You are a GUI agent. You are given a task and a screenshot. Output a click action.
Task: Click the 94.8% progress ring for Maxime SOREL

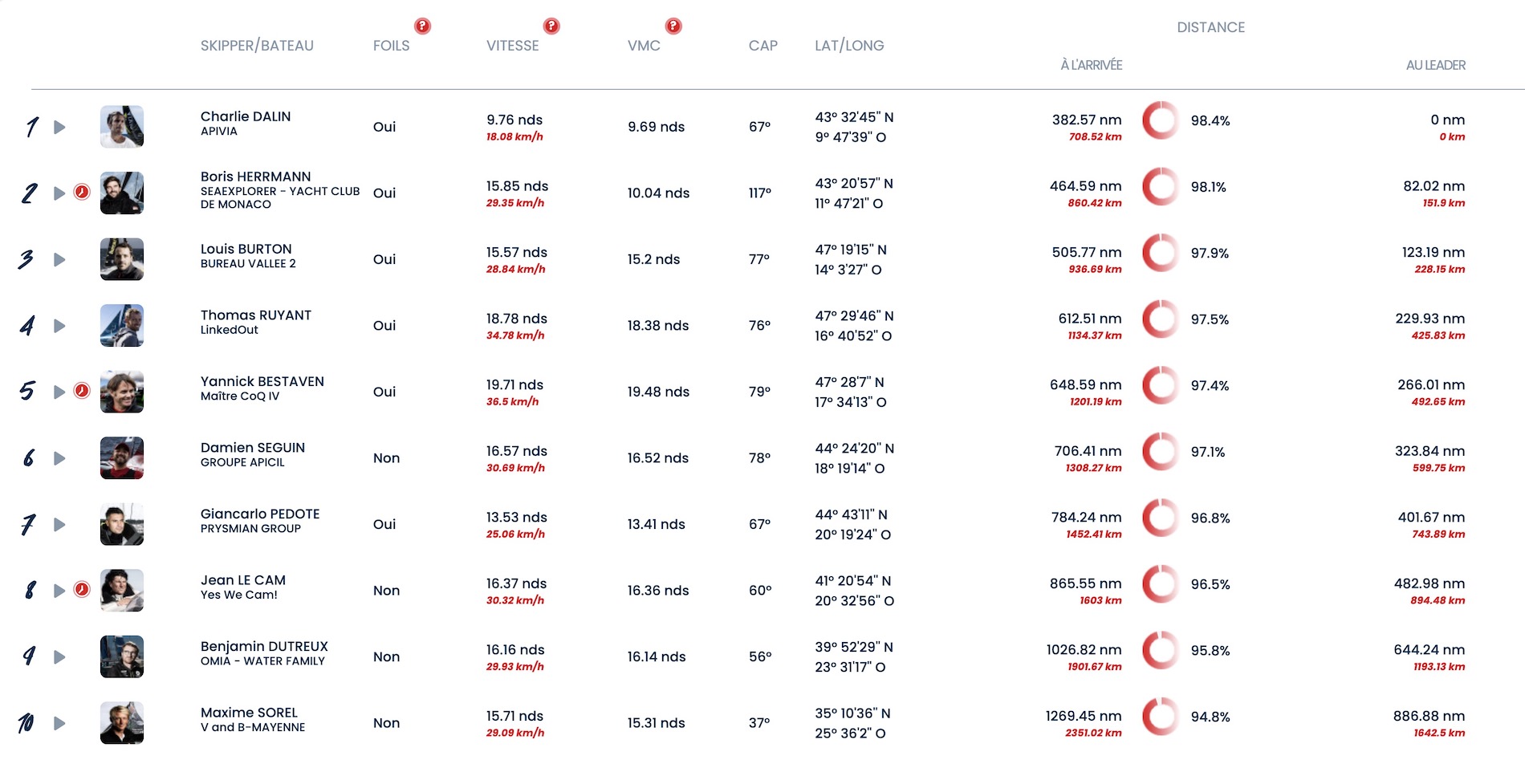coord(1160,717)
